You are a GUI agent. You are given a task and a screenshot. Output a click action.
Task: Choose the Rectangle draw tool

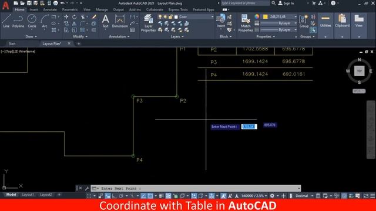53,17
